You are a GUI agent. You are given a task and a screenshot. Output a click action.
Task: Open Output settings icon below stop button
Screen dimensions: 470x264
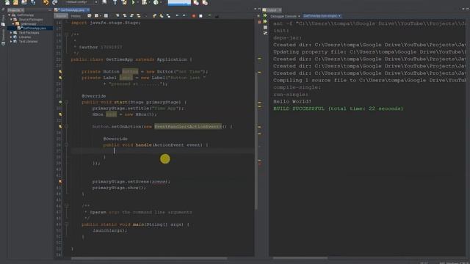pyautogui.click(x=265, y=33)
